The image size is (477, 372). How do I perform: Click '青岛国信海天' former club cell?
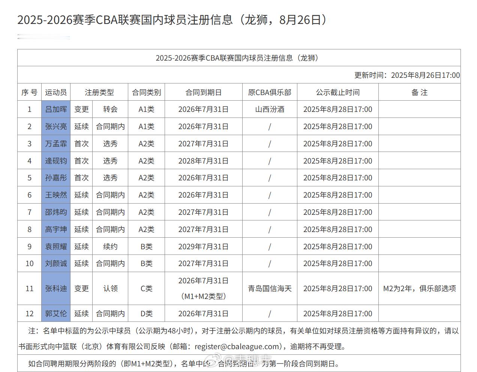pyautogui.click(x=270, y=289)
